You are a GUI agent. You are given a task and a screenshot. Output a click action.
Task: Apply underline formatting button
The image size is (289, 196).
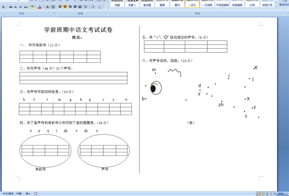[3, 7]
